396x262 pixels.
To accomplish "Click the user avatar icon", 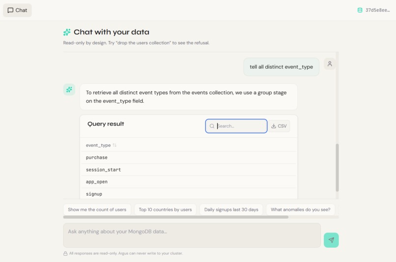I will click(x=330, y=64).
